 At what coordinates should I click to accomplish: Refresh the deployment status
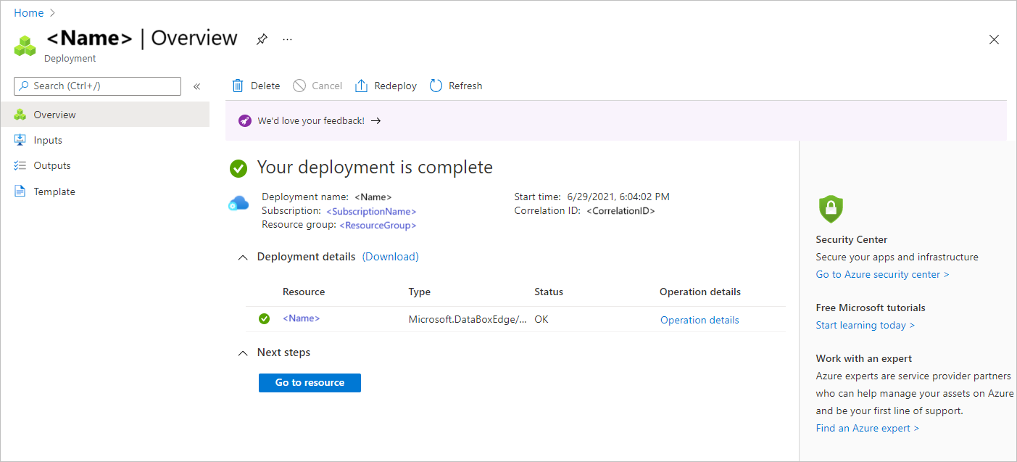(x=435, y=85)
